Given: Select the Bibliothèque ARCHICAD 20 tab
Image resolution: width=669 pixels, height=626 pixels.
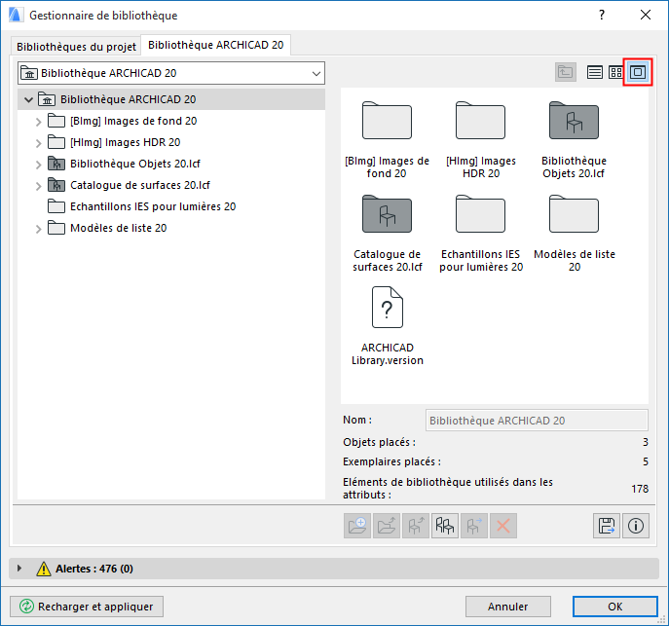Looking at the screenshot, I should point(215,45).
